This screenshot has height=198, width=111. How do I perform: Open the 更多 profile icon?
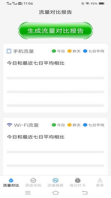100,180
